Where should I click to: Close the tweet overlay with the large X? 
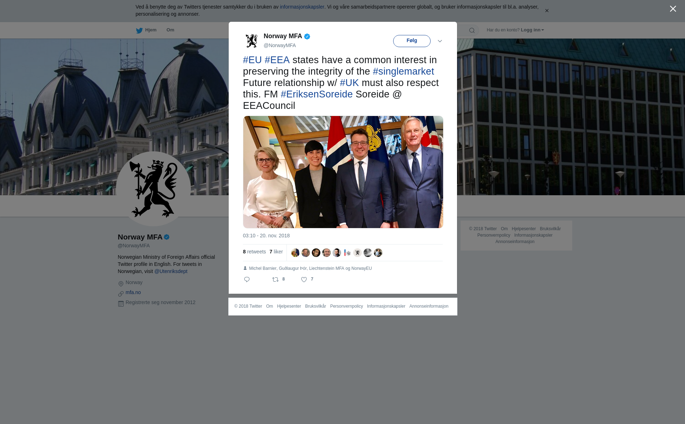673,9
